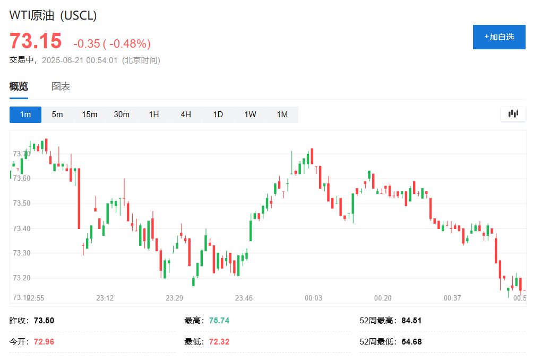Show the 1W weekly chart
Screen dimensions: 533x362
coord(250,114)
